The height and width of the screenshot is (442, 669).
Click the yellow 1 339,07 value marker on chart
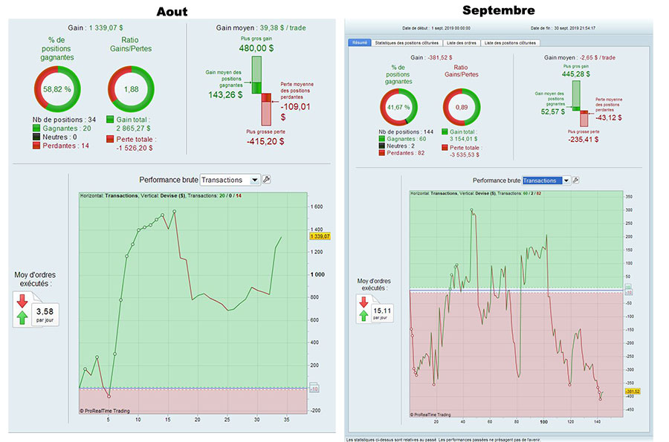click(x=320, y=236)
